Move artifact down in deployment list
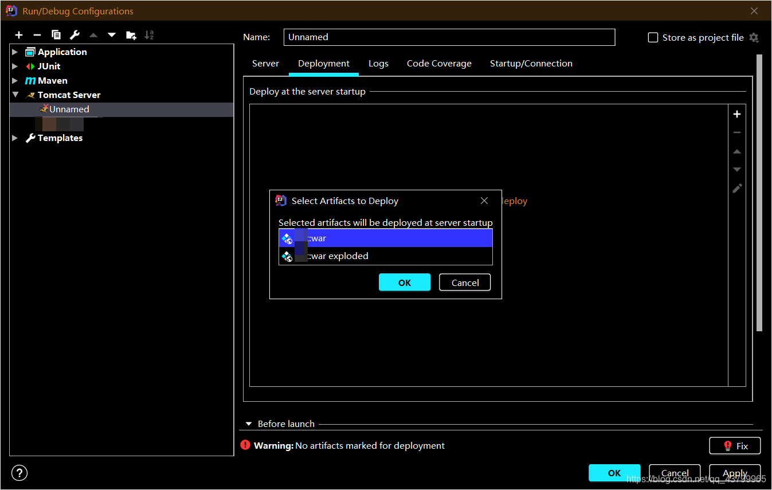The image size is (772, 490). click(737, 170)
